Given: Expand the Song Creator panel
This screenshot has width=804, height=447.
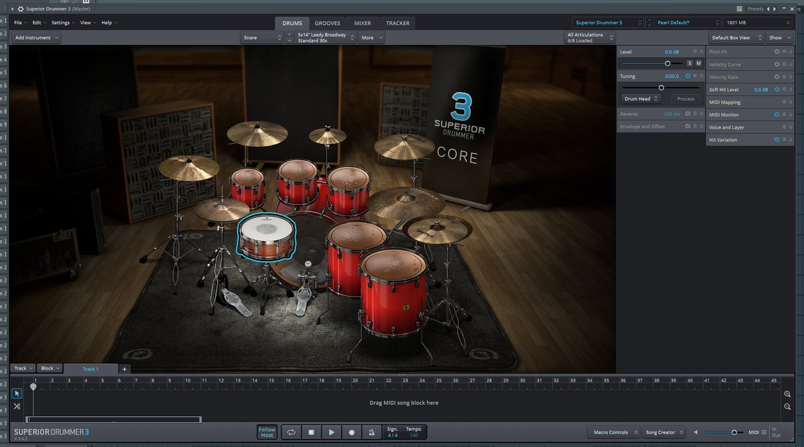Looking at the screenshot, I should tap(665, 432).
